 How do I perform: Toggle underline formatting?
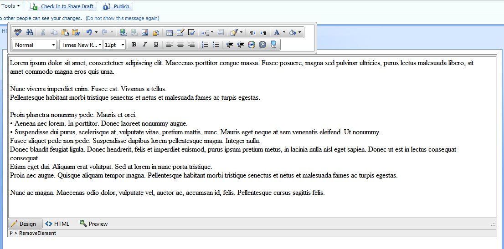pos(155,45)
